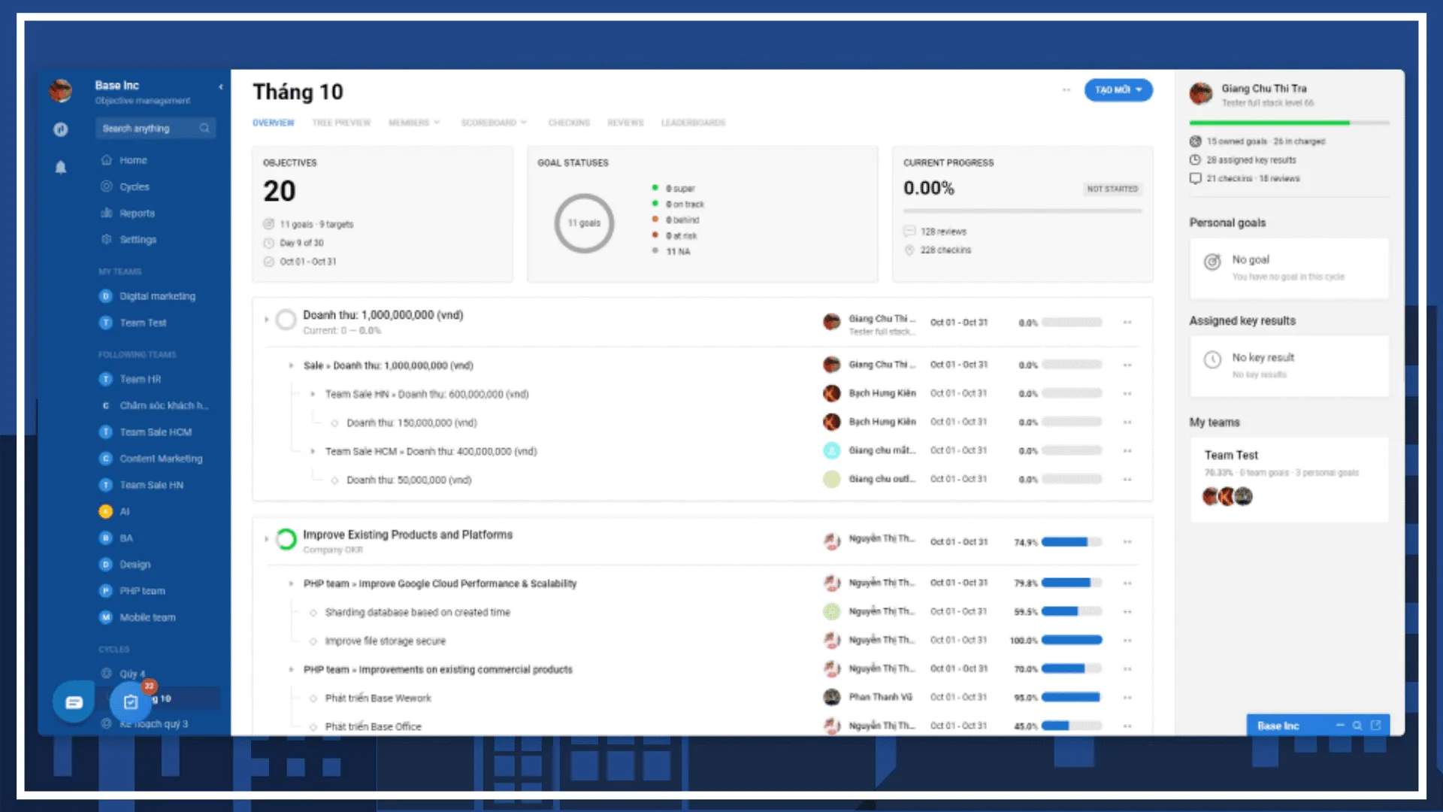Click the round dashboard icon below avatar
Screen dimensions: 1443x812
click(61, 129)
